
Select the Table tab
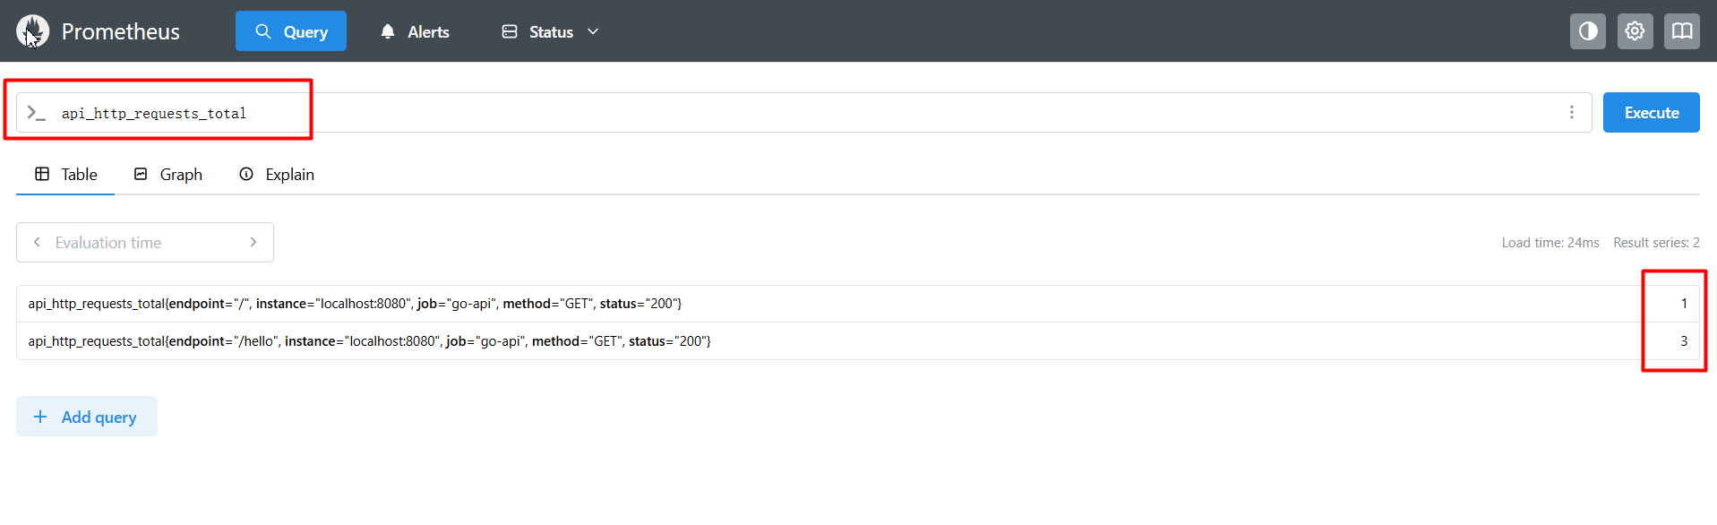[x=66, y=175]
